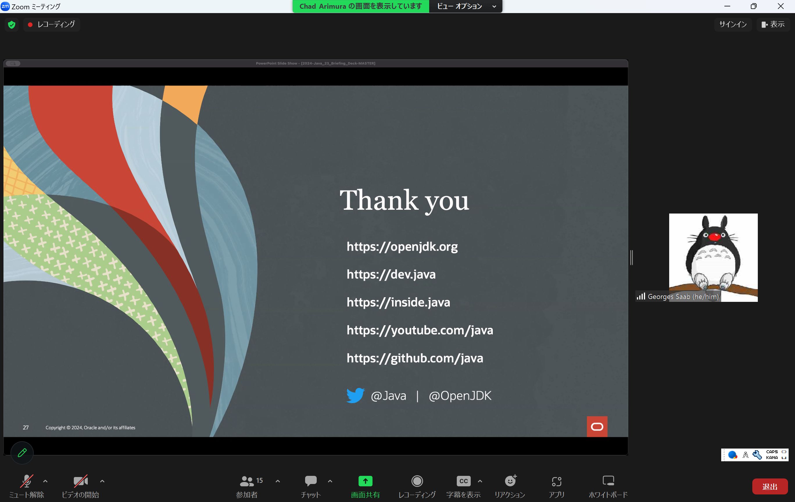Click the https://openjdk.org link on slide

pos(402,247)
